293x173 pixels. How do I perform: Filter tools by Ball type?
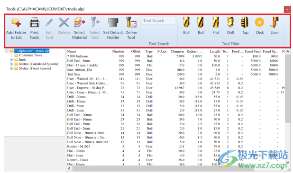[x=186, y=26]
